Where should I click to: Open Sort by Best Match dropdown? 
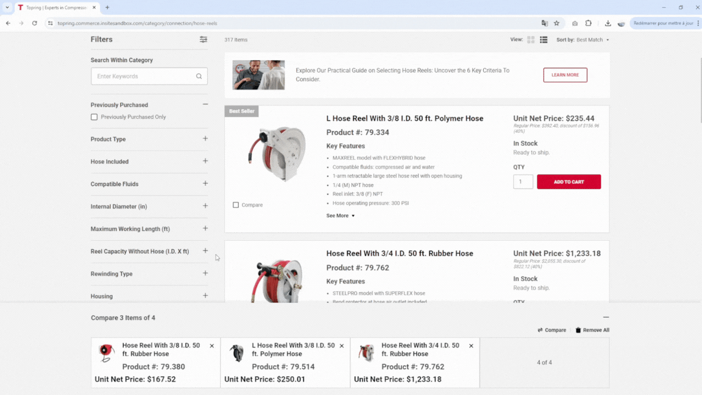pyautogui.click(x=583, y=40)
